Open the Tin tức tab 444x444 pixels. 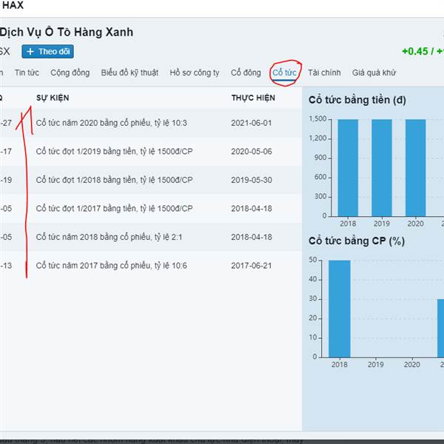[27, 73]
